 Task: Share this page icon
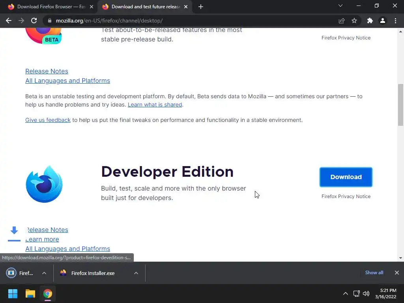(342, 21)
